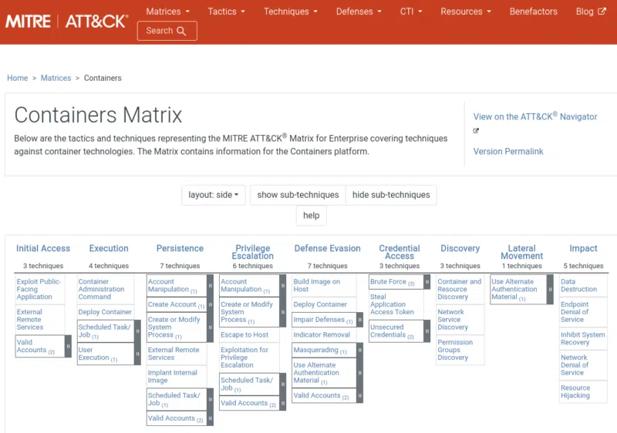This screenshot has height=433, width=617.
Task: Open Network Service Discovery technique
Action: [453, 320]
